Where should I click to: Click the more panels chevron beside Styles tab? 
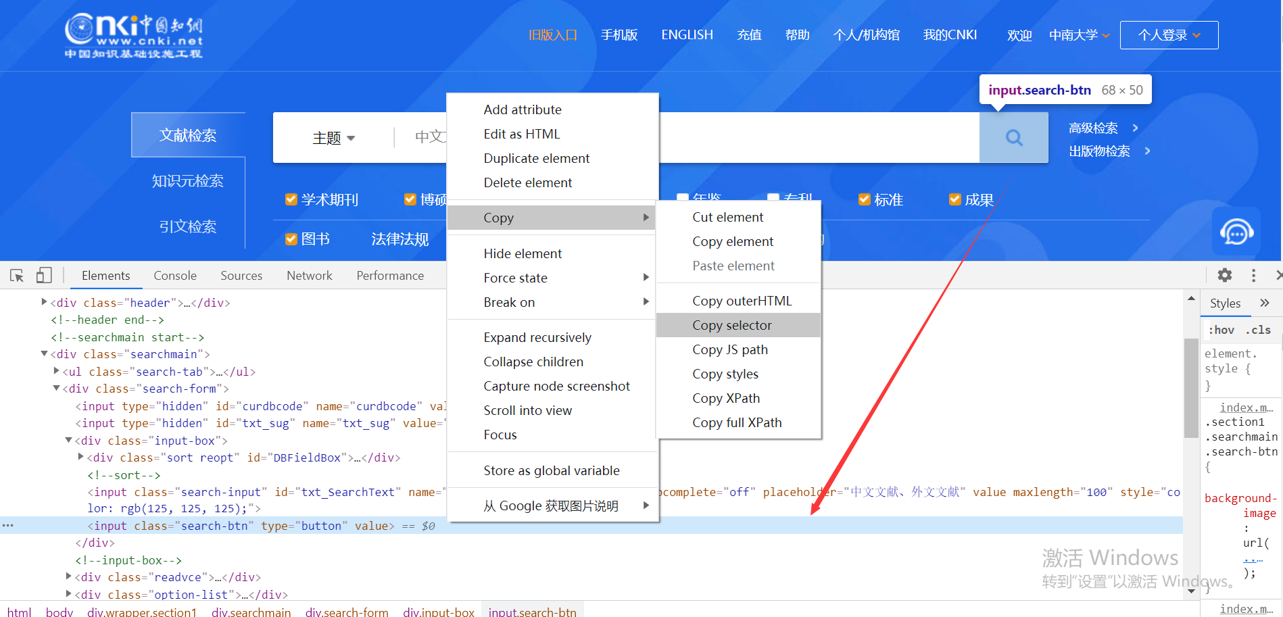[1265, 303]
